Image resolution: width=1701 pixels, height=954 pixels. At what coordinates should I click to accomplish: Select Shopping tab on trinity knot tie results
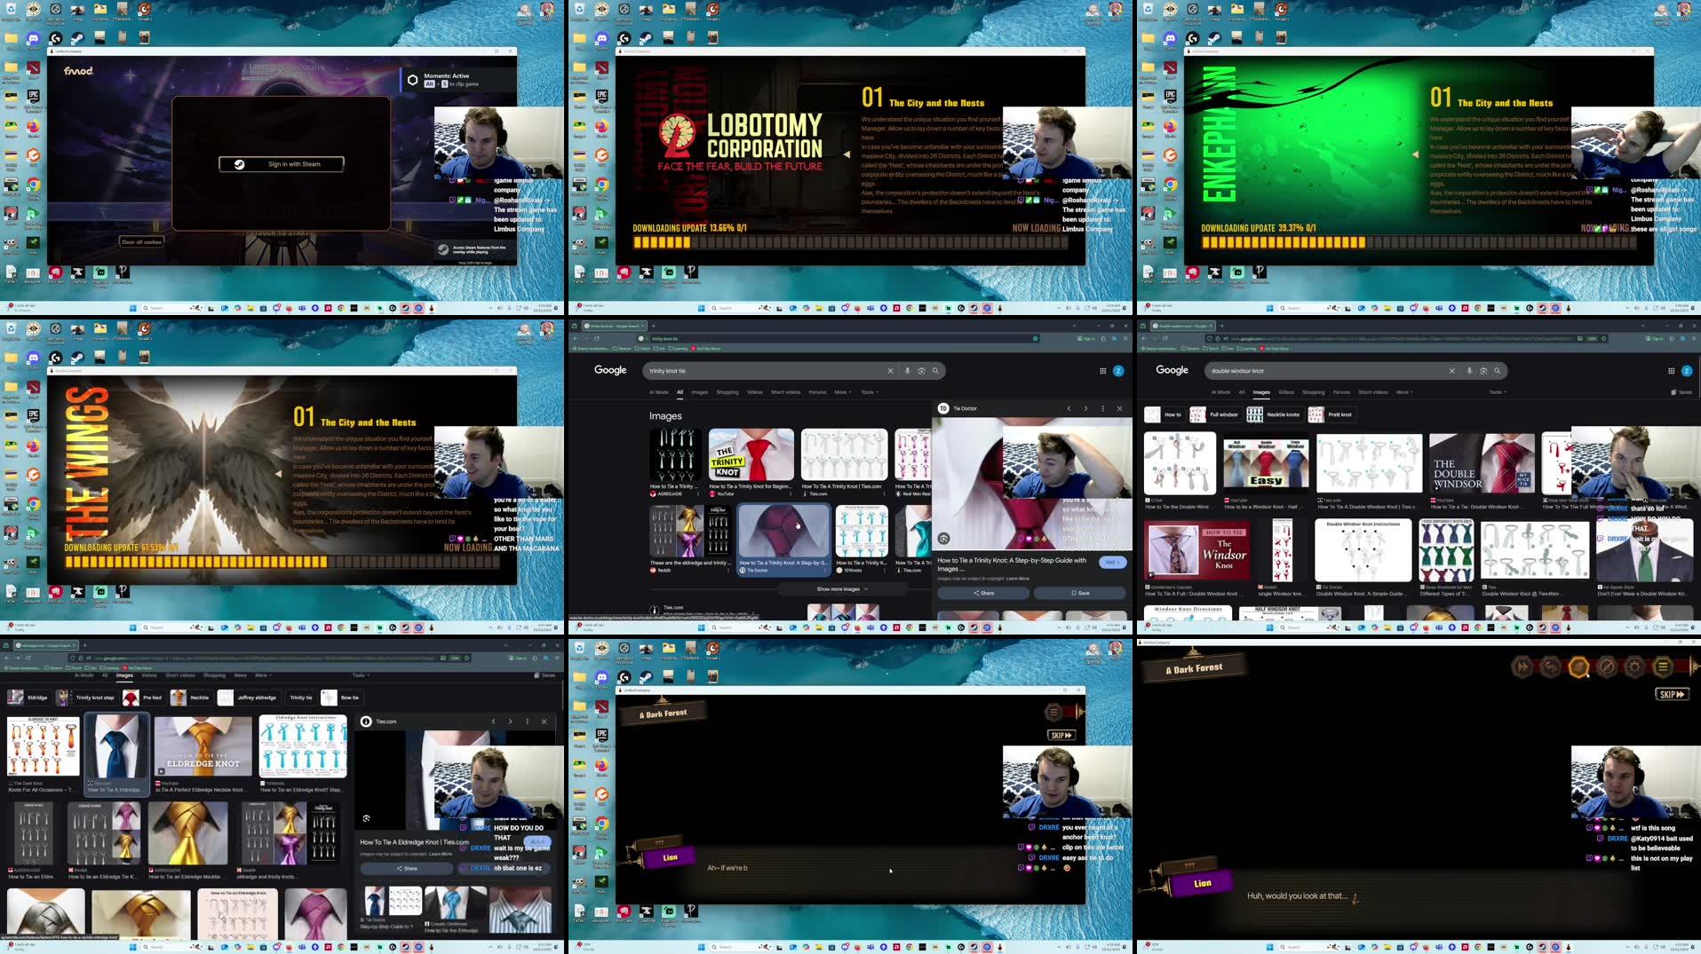727,392
